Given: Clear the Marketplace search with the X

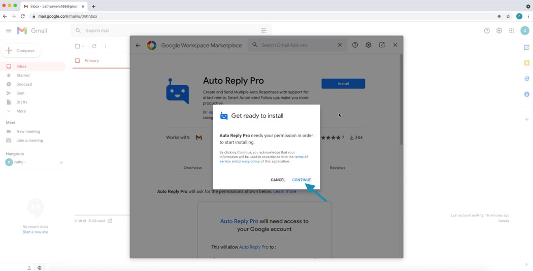Looking at the screenshot, I should (340, 45).
